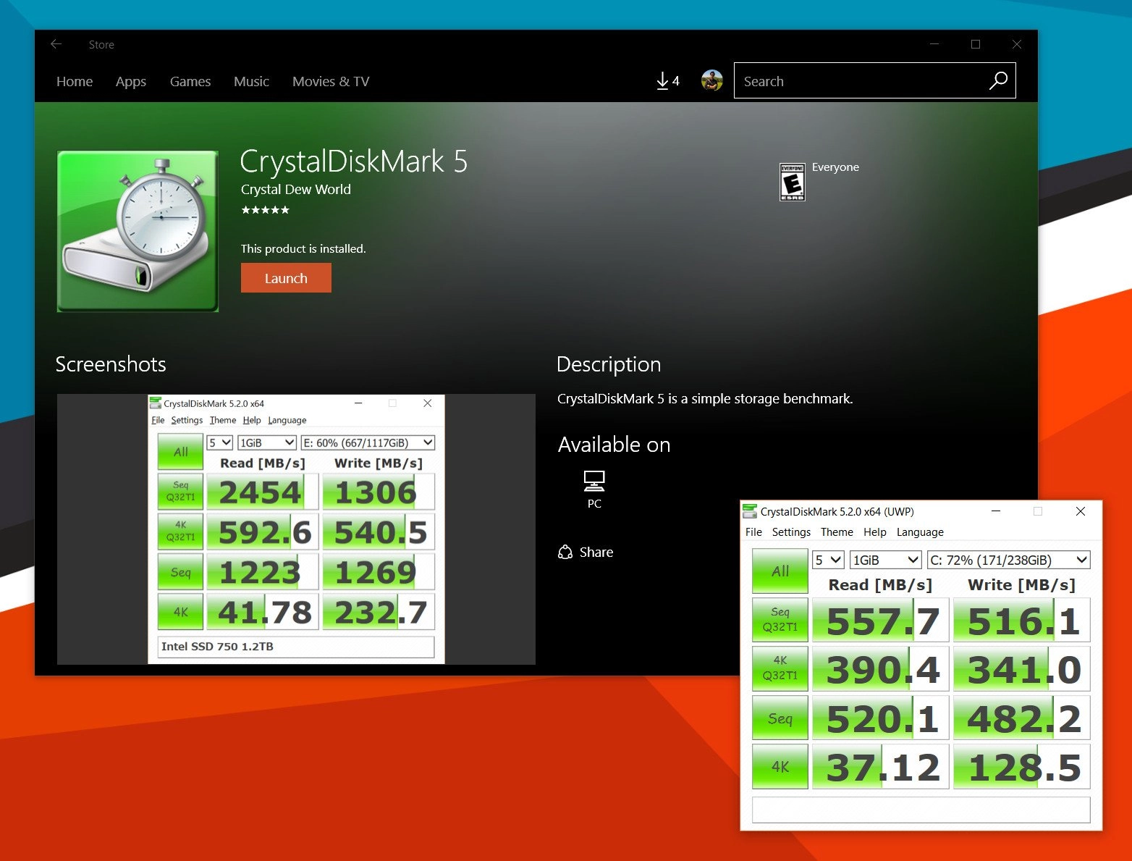This screenshot has height=861, width=1132.
Task: Click the Available on heading
Action: tap(614, 445)
